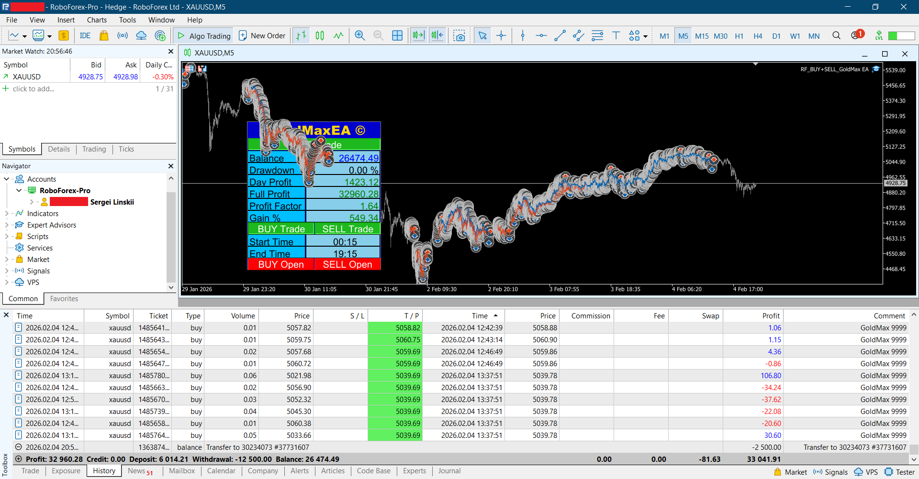
Task: Collapse the Accounts tree node
Action: coord(7,179)
